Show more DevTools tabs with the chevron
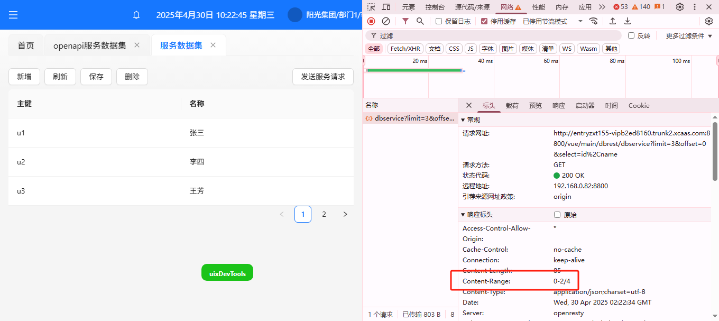Viewport: 719px width, 321px height. pyautogui.click(x=602, y=7)
